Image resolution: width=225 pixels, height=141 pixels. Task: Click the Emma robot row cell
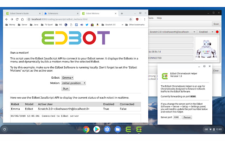(15, 109)
